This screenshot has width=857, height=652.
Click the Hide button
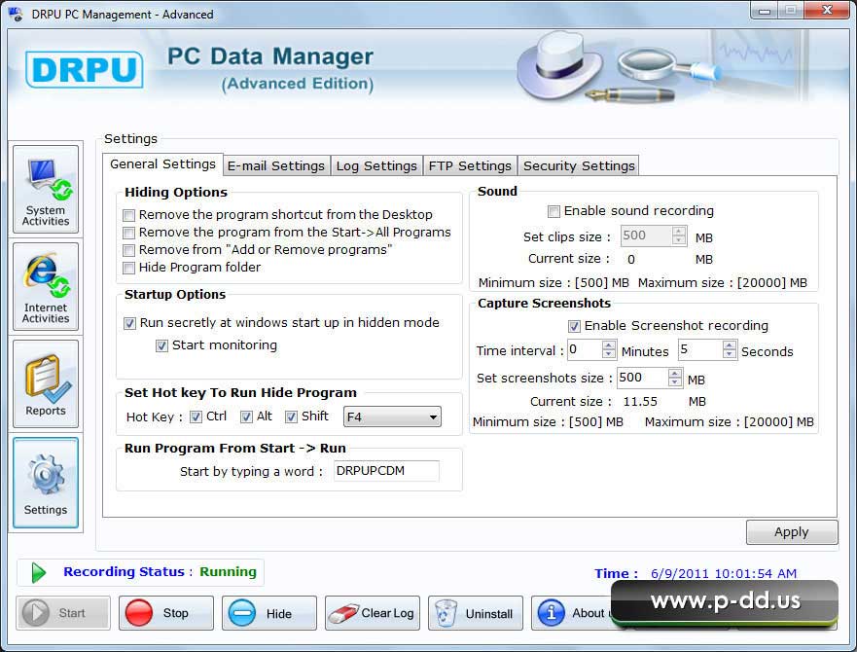click(269, 613)
